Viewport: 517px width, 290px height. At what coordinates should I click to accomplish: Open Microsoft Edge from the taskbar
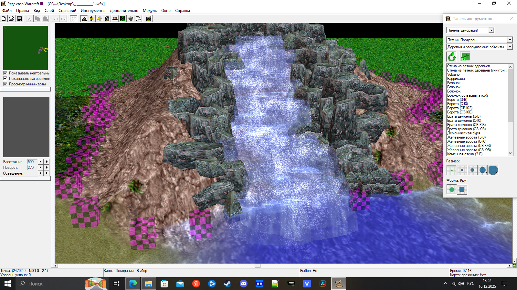coord(133,284)
